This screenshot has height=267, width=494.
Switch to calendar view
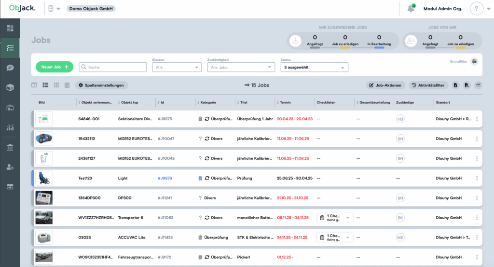click(x=67, y=85)
